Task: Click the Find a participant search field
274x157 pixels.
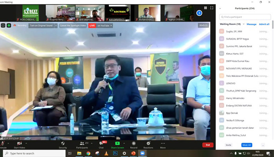Action: point(246,17)
